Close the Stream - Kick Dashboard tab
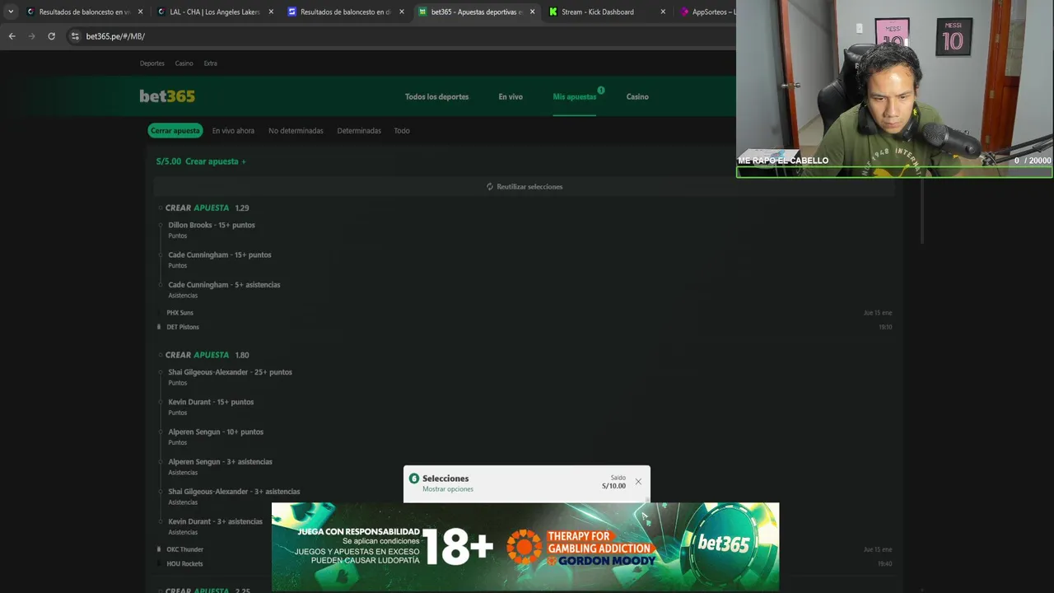The width and height of the screenshot is (1054, 593). pos(663,12)
